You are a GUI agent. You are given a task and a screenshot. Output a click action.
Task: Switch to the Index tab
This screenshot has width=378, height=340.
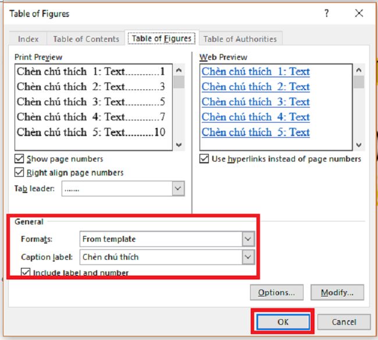coord(28,39)
